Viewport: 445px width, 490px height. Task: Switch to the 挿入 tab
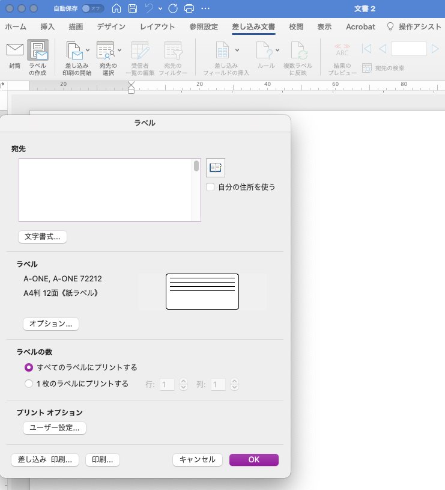tap(47, 27)
